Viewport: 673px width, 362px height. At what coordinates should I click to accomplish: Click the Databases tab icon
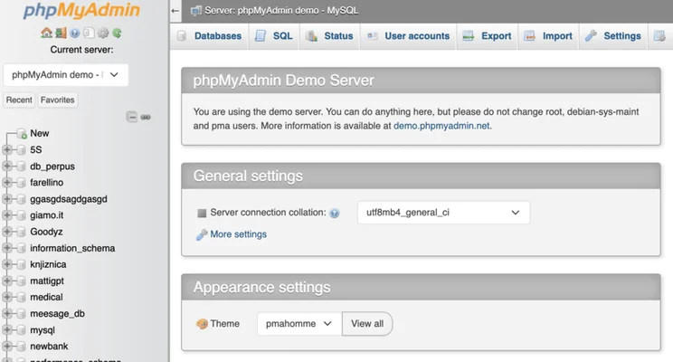(182, 36)
